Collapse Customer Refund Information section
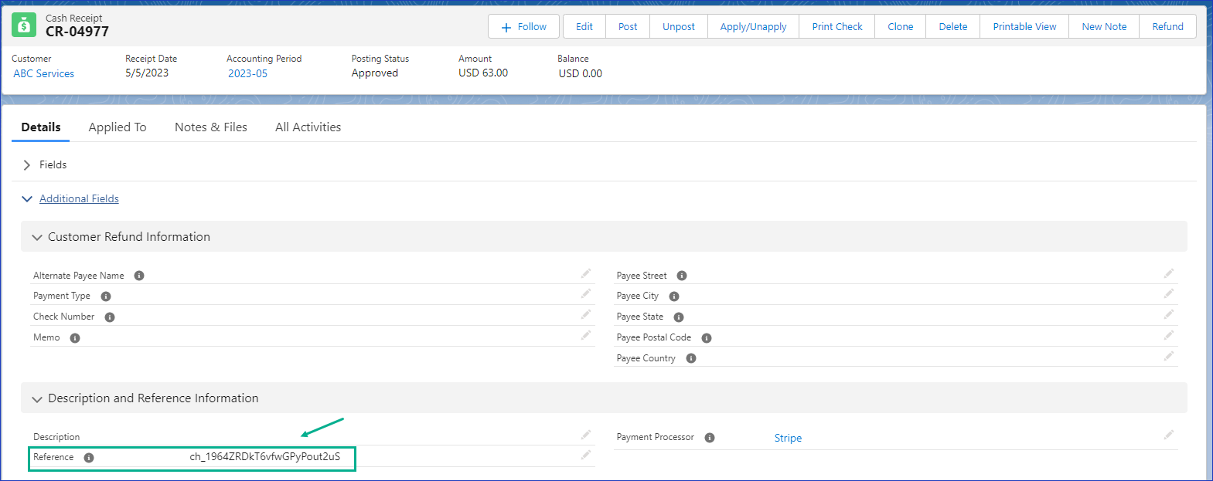The width and height of the screenshot is (1213, 481). point(37,238)
